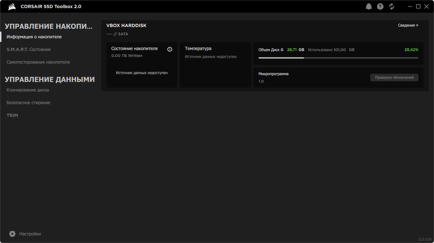Switch to S.M.A.R.T. Состояние view

tap(29, 49)
